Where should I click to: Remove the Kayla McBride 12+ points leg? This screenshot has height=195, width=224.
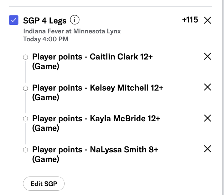point(208,118)
